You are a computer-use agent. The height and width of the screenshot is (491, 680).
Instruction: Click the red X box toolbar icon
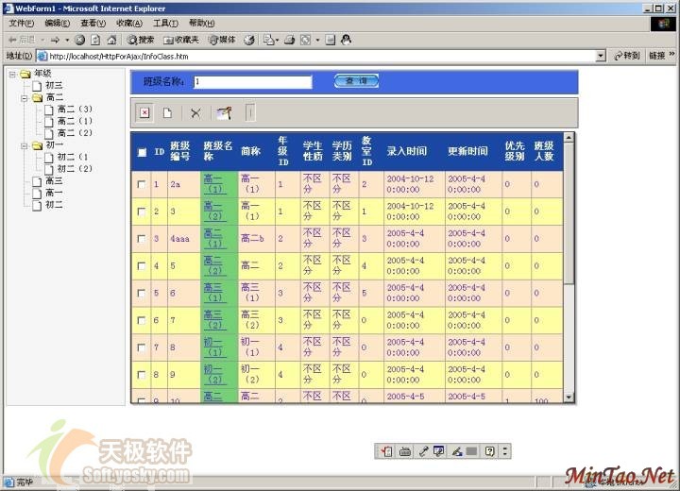144,113
